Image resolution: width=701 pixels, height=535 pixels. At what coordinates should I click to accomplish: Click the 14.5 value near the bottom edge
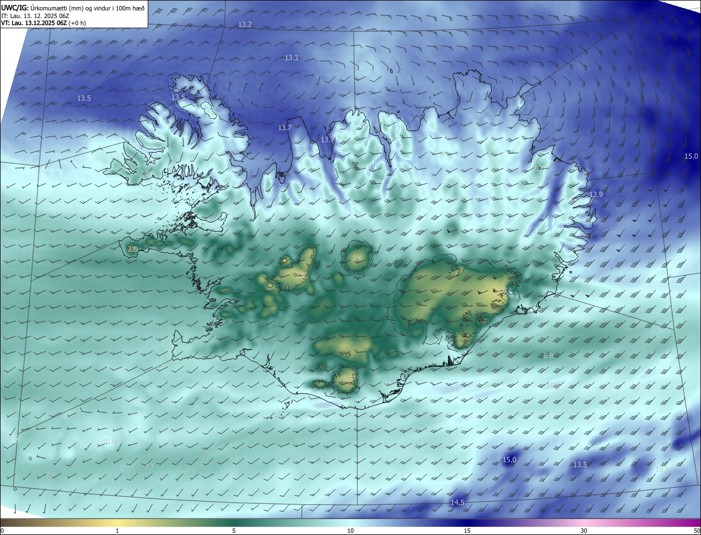point(457,503)
